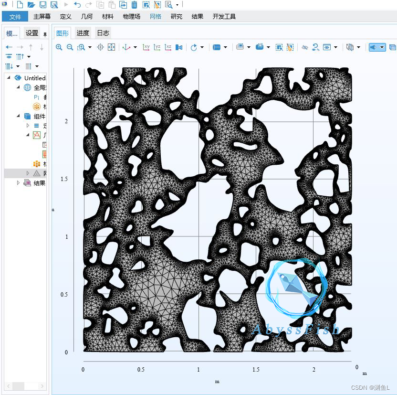This screenshot has width=397, height=395.
Task: Open the quick access toolbar customize dropdown
Action: (177, 5)
